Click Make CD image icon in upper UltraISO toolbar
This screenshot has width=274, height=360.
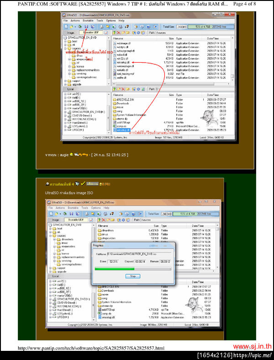coord(101,26)
